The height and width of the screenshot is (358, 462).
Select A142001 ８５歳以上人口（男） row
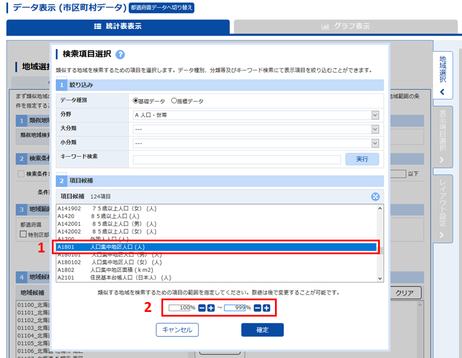coord(216,224)
